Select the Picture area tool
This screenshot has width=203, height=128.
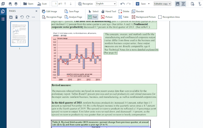107,17
